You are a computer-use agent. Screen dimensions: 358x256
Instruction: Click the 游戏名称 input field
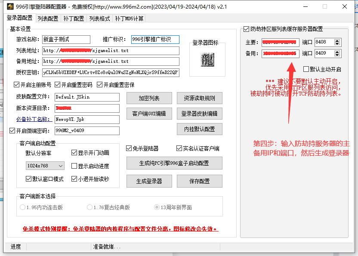click(x=66, y=40)
